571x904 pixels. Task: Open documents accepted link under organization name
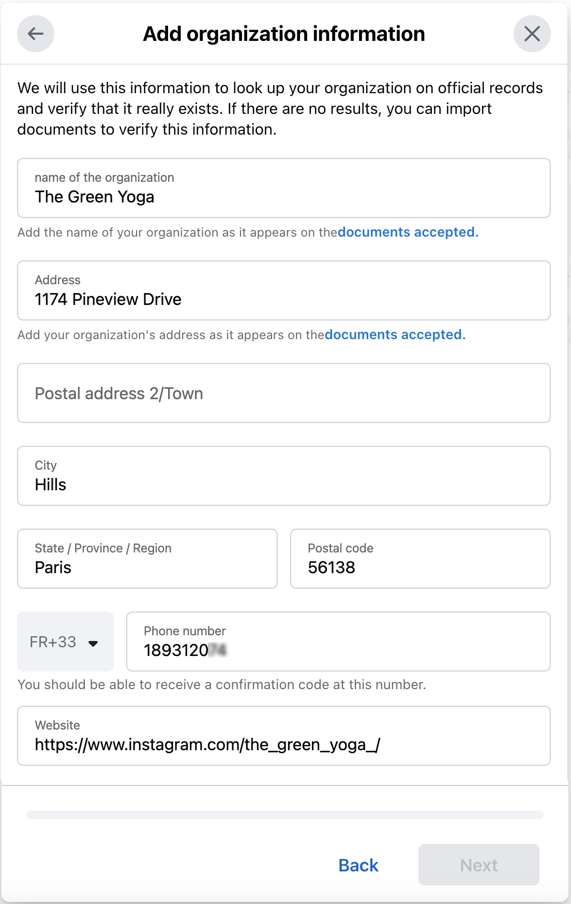408,232
